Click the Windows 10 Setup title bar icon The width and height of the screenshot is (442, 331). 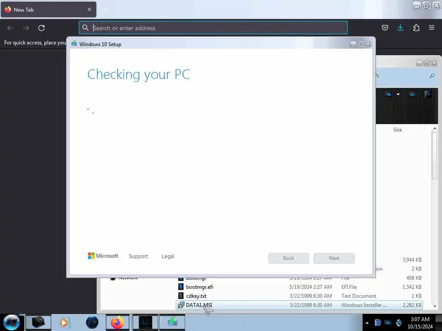click(x=74, y=44)
